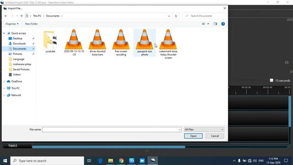Select driver dowlod kaise kare file
The height and width of the screenshot is (165, 293).
point(98,43)
